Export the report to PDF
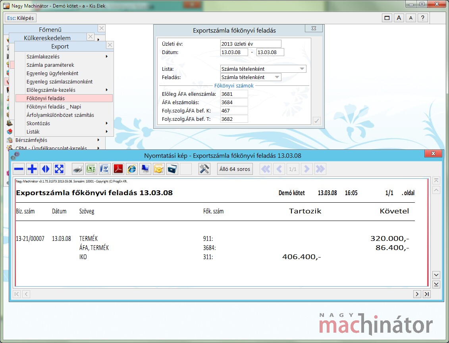 point(119,169)
